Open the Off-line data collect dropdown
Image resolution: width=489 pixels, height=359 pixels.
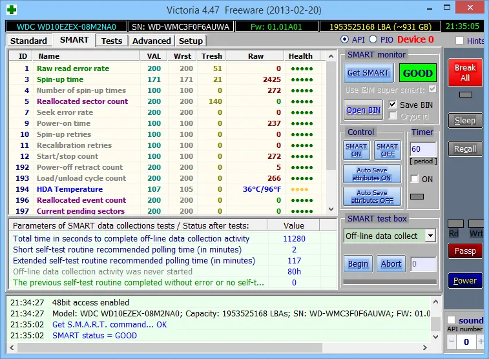[430, 236]
